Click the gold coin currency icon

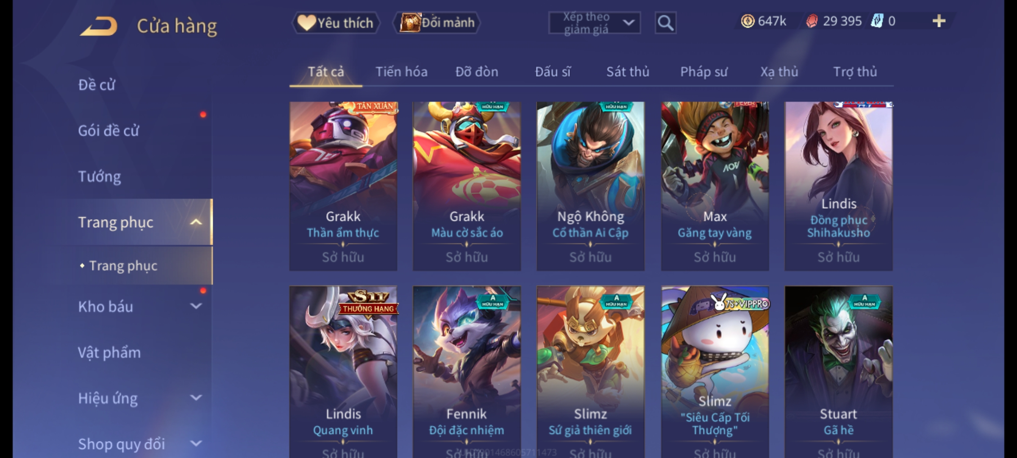(747, 21)
